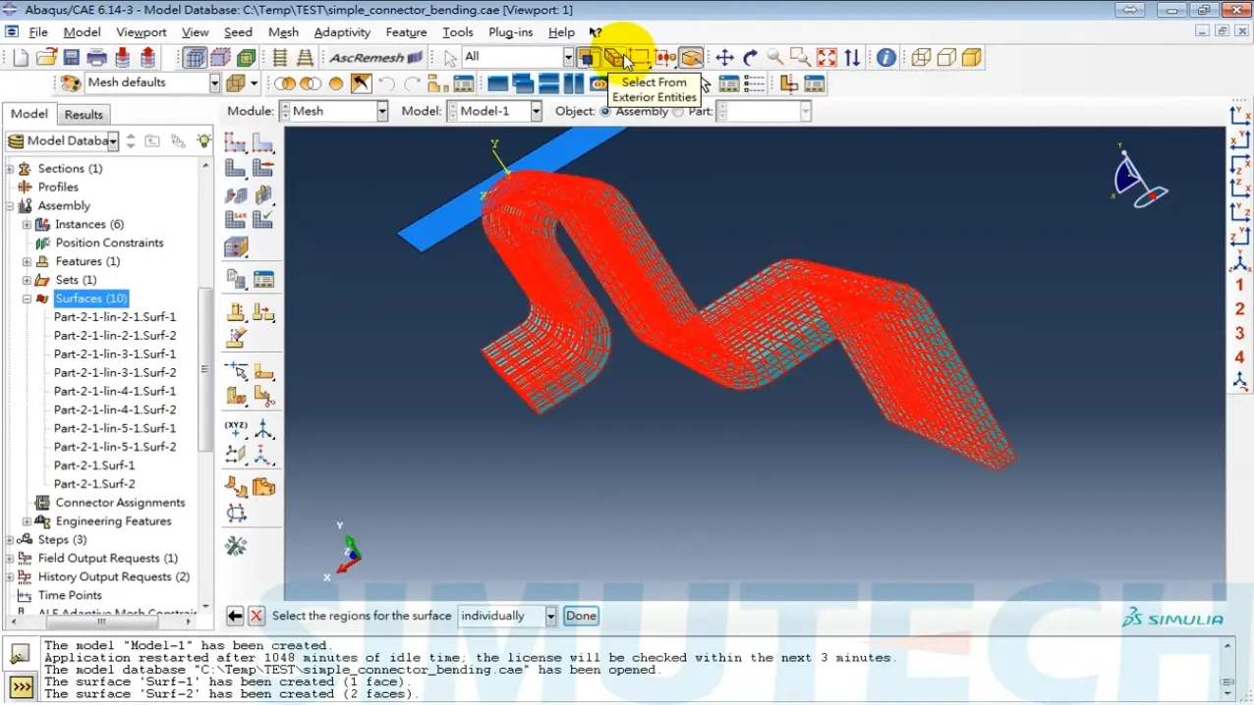Toggle Select Entities Closest to Screen
The height and width of the screenshot is (705, 1254).
click(589, 57)
